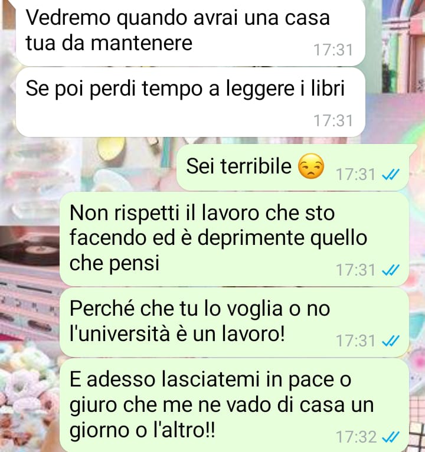This screenshot has width=425, height=452.
Task: Click the 17:31 timestamp on 'tua da mantenere'
Action: coord(333,50)
